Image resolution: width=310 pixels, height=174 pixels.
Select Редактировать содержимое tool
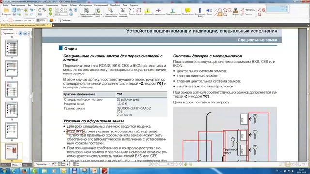tap(86, 12)
